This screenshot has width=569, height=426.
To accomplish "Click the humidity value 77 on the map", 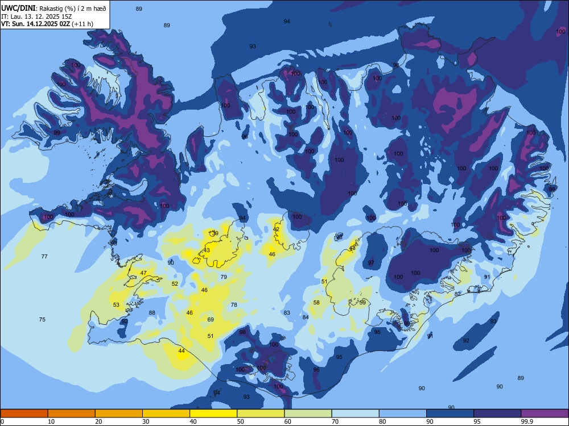I will pyautogui.click(x=44, y=257).
